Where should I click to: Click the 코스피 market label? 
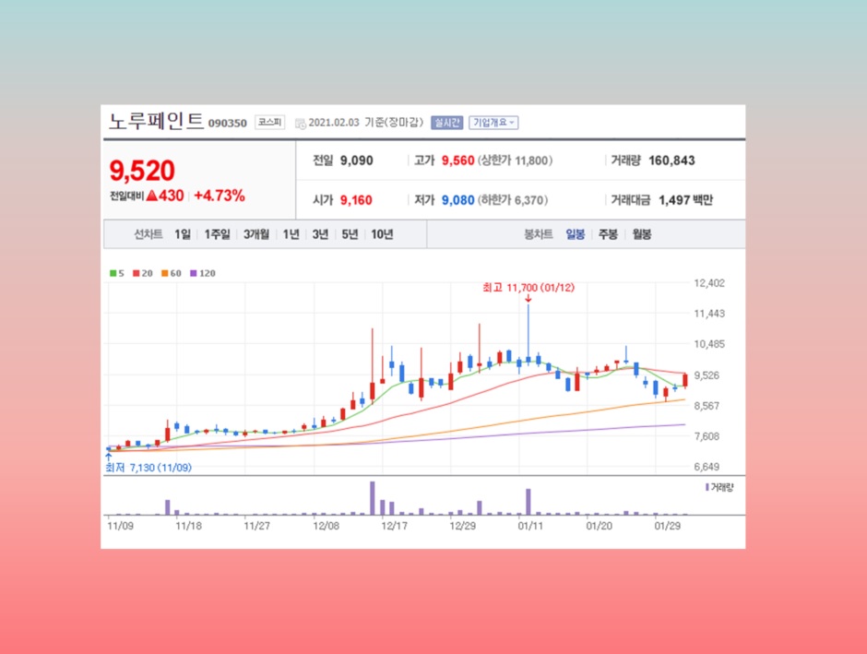tap(270, 122)
